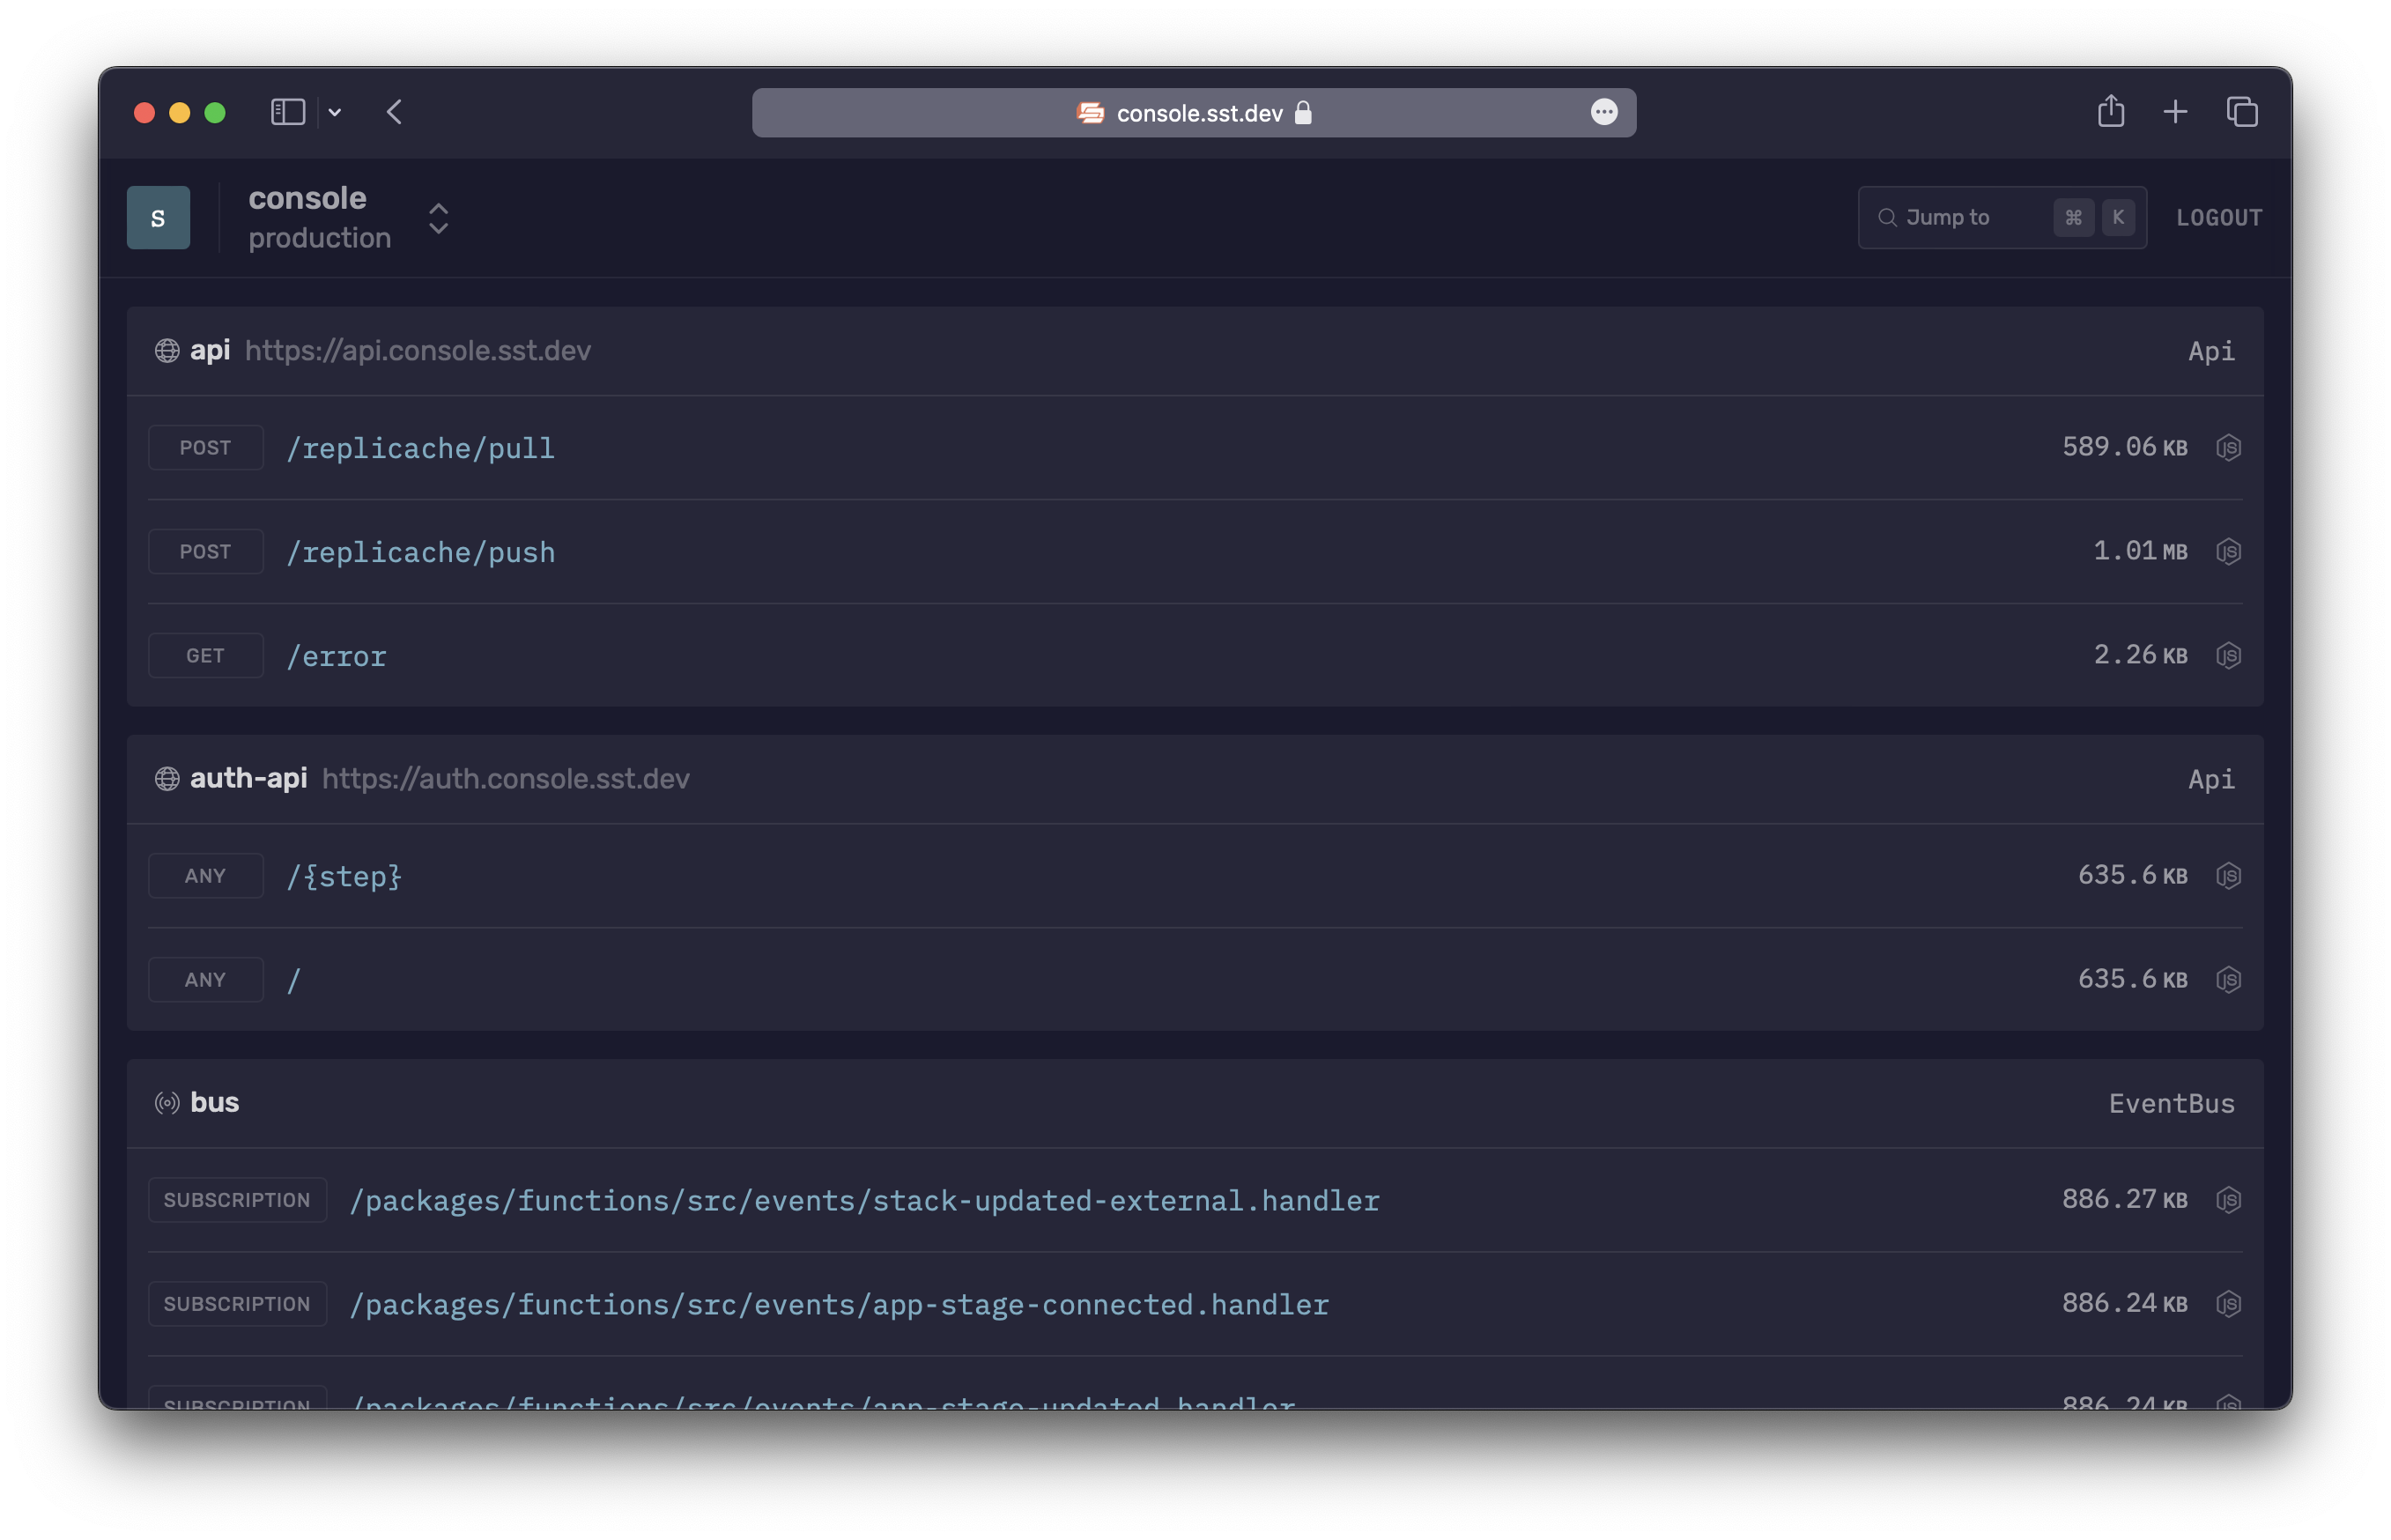2391x1540 pixels.
Task: Click the broadcast icon next to bus
Action: coord(167,1103)
